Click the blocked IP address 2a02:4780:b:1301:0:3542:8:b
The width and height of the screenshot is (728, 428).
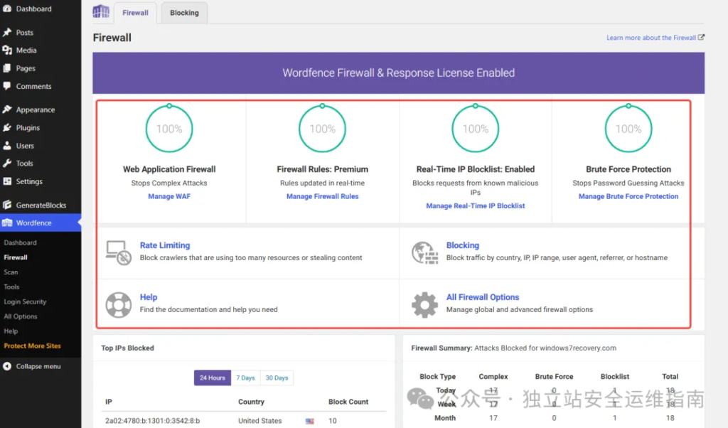[x=152, y=421]
